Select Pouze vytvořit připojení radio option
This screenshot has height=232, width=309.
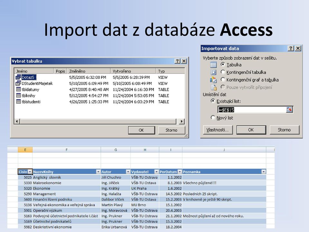click(223, 87)
